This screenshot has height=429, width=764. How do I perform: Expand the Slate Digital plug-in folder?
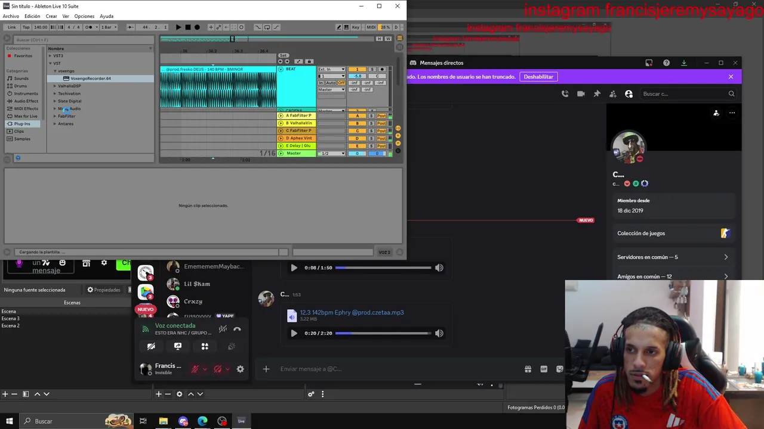click(x=55, y=101)
